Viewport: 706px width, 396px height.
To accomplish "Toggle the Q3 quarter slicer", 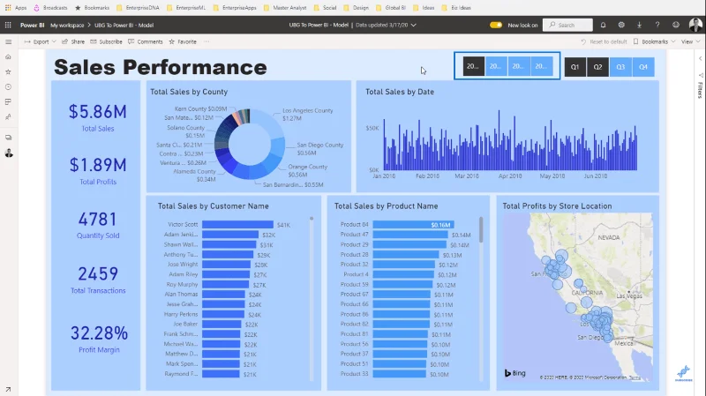I will pos(620,67).
